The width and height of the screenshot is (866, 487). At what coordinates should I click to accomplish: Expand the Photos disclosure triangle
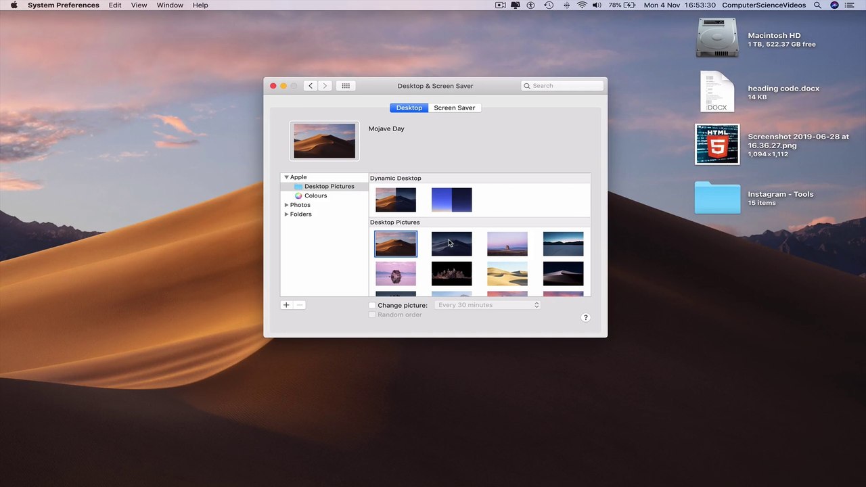286,205
